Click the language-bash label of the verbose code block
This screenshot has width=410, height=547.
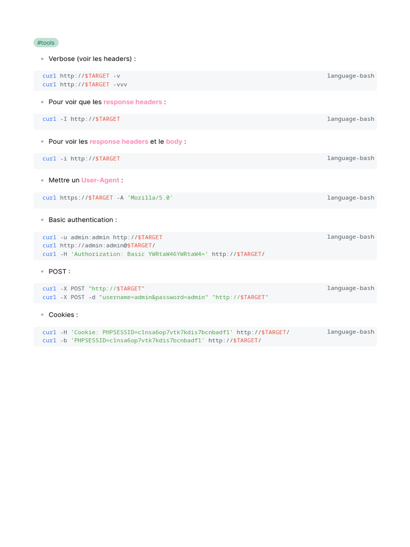pyautogui.click(x=350, y=76)
